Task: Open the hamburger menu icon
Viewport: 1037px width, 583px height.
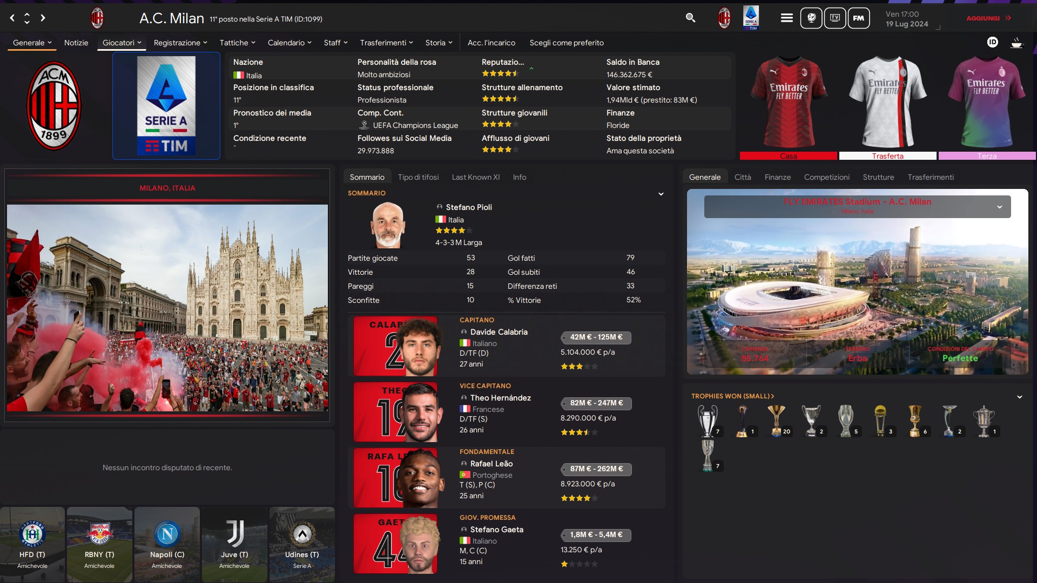Action: click(x=786, y=18)
